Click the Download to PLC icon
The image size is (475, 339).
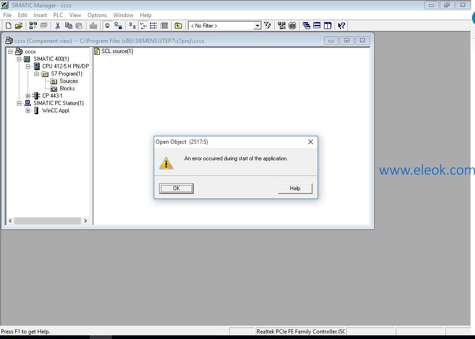(93, 26)
